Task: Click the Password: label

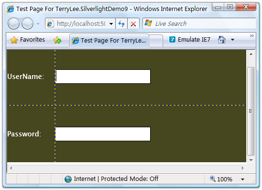Action: pyautogui.click(x=24, y=134)
